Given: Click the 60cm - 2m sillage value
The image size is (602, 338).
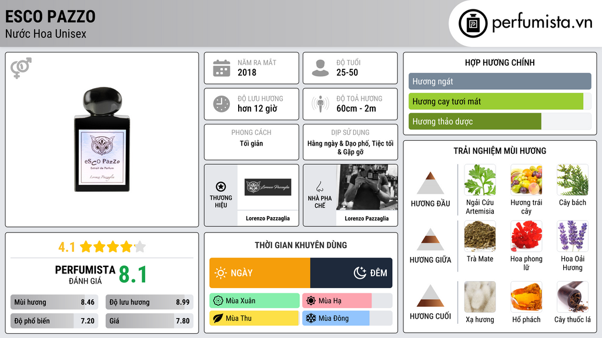Looking at the screenshot, I should click(356, 109).
